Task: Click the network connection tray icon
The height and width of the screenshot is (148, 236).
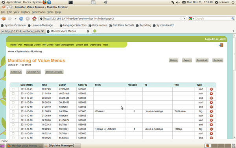Action: [x=173, y=2]
